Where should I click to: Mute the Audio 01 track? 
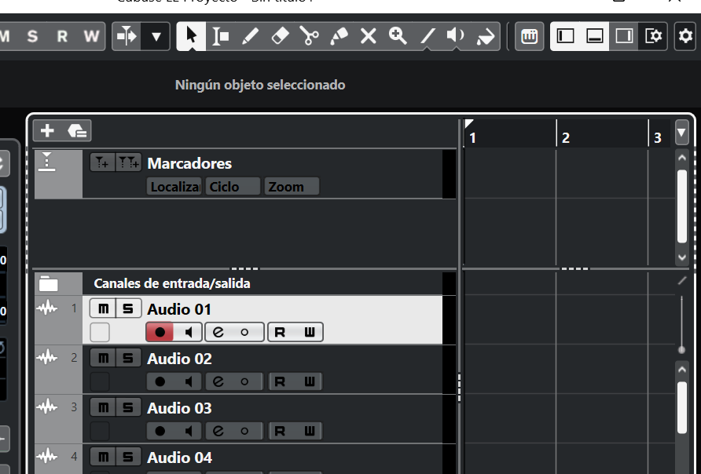(103, 308)
